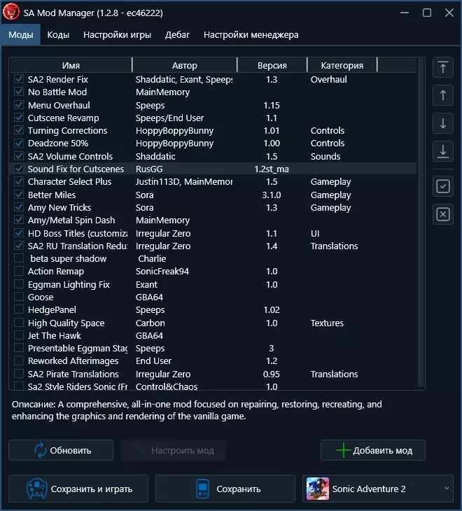Viewport: 462px width, 511px height.
Task: Move selected mod up one position
Action: tap(443, 95)
